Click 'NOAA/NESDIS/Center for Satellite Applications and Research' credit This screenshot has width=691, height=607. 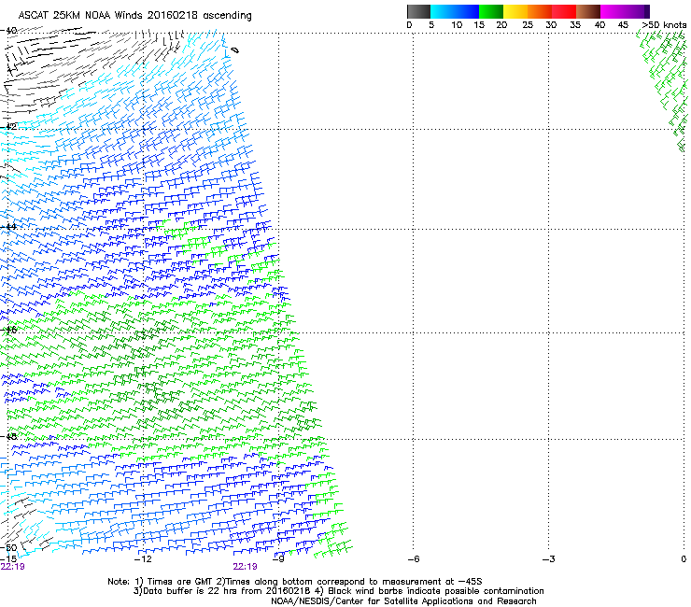pyautogui.click(x=403, y=601)
